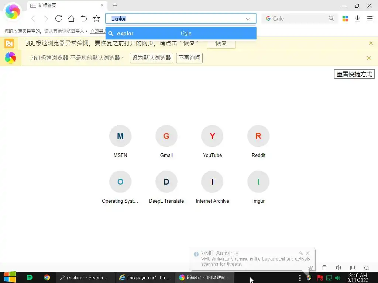Click the wrench icon in antivirus notification
Screen dimensions: 378x283
(300, 253)
